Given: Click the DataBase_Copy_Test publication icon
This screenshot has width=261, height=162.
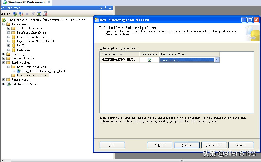Looking at the screenshot, I should point(19,71).
